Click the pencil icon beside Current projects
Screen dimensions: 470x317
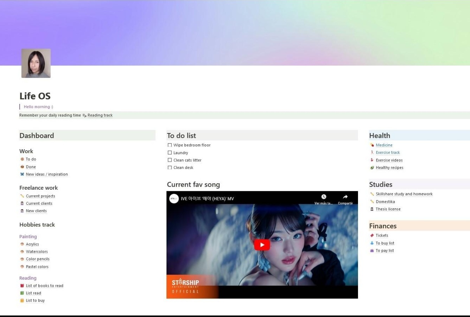(x=22, y=196)
